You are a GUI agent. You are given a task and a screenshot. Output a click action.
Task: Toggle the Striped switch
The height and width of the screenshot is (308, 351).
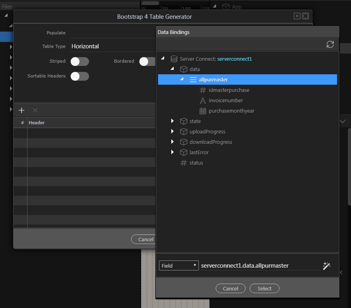click(79, 62)
